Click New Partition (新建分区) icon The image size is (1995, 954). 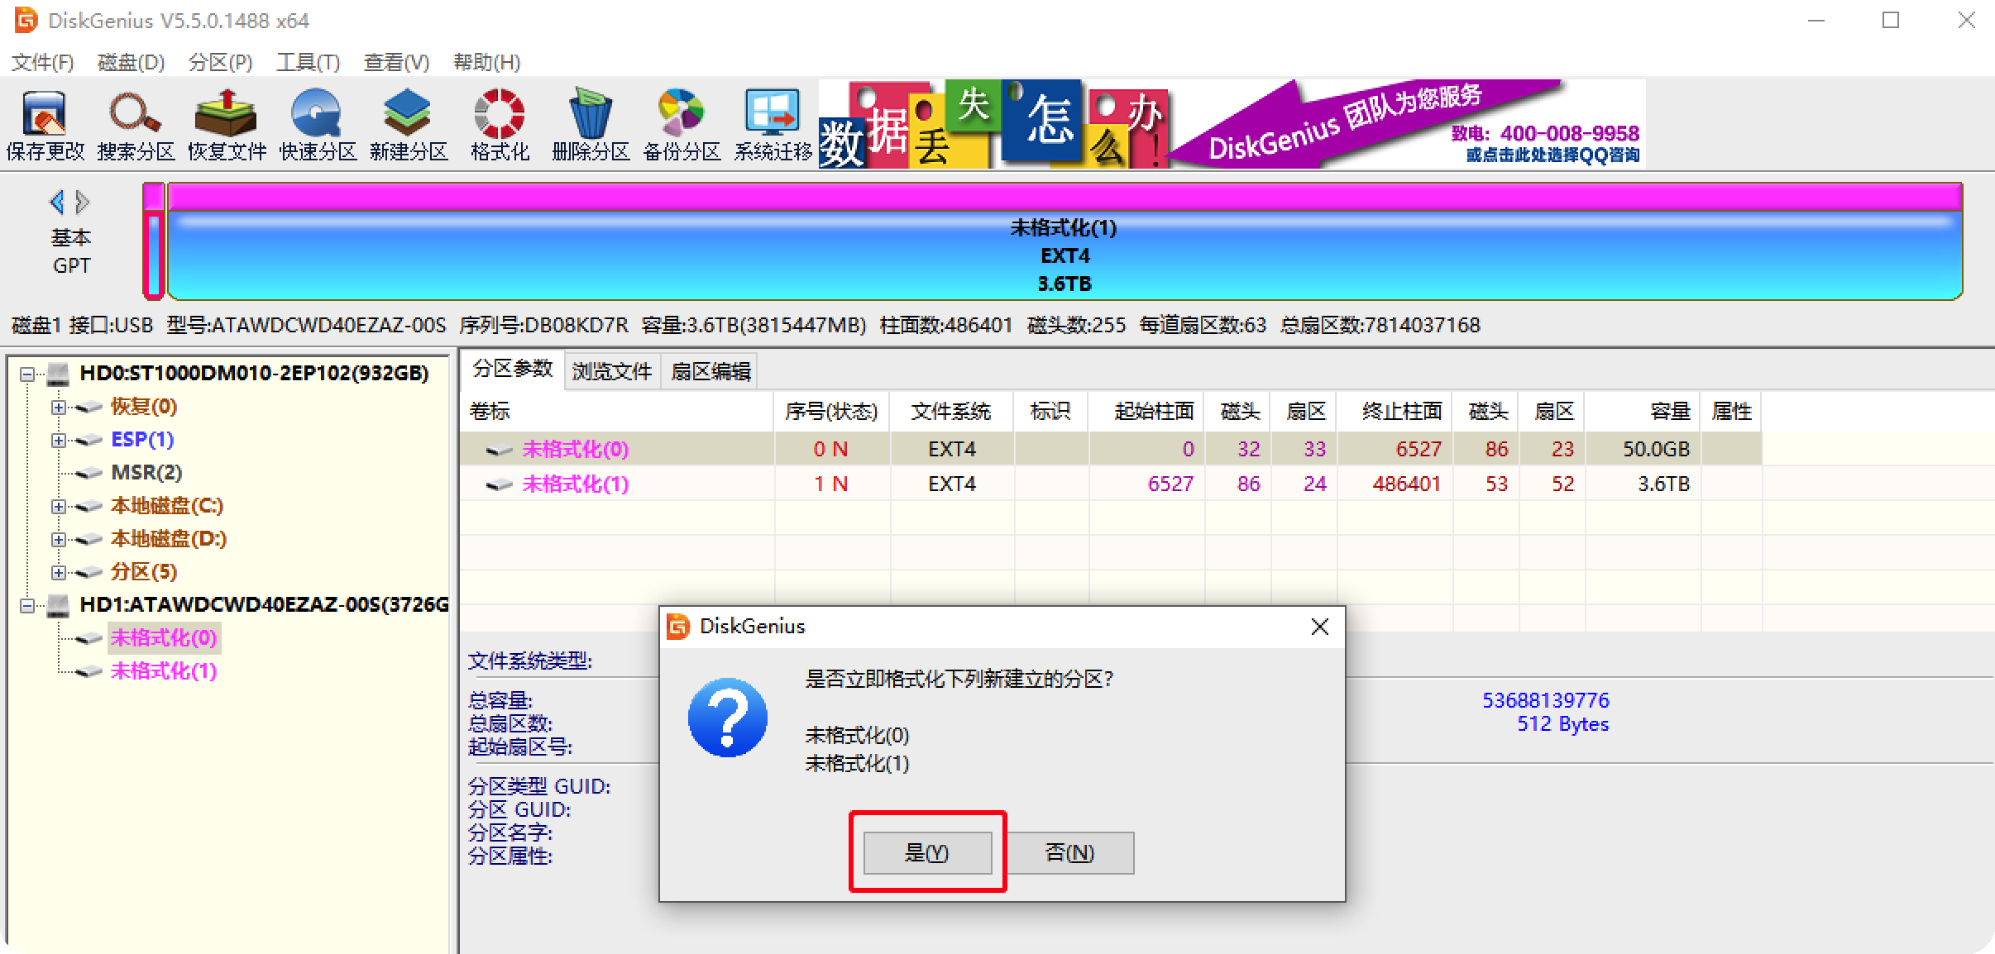(409, 124)
